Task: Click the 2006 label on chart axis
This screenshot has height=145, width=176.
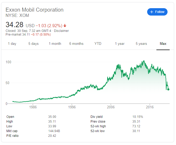Action: [111, 107]
